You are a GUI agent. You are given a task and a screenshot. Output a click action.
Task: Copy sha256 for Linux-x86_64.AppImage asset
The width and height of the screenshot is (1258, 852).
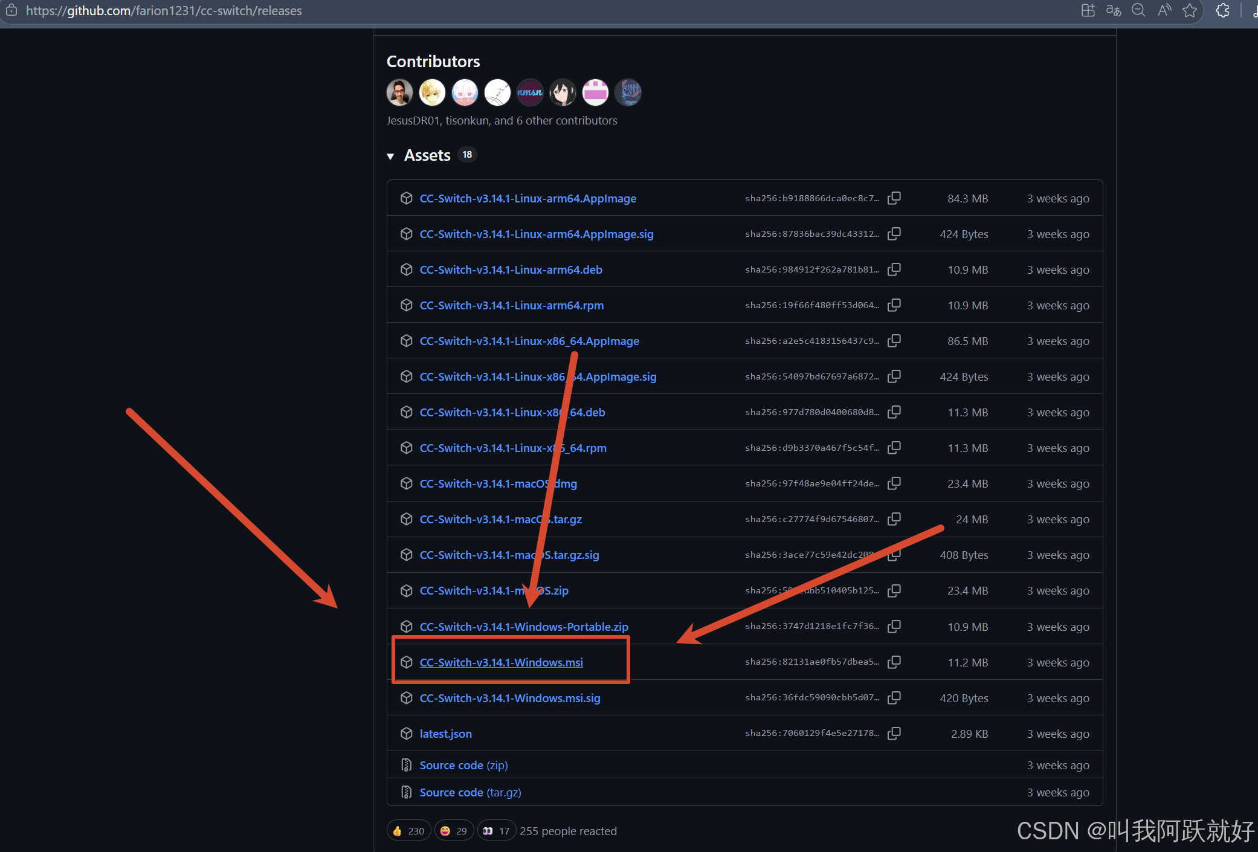(x=894, y=341)
